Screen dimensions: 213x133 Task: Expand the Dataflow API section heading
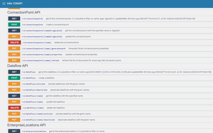pos(18,66)
